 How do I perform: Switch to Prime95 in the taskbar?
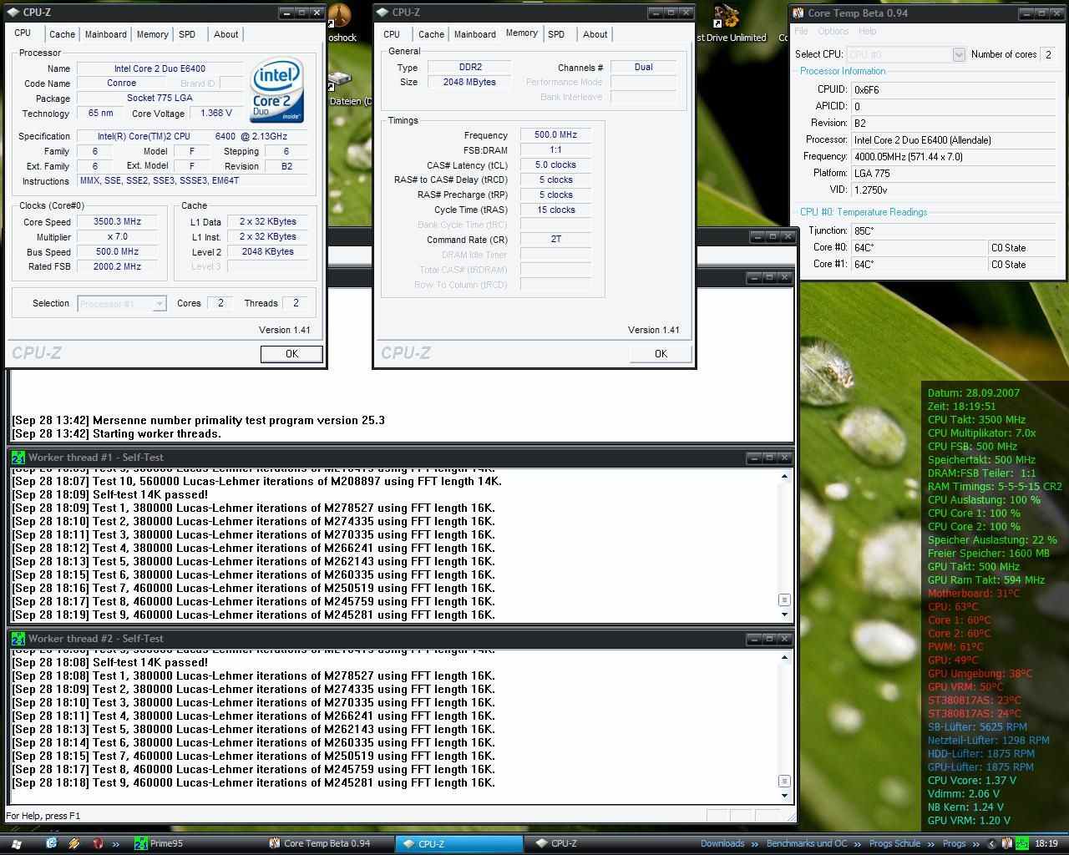199,843
